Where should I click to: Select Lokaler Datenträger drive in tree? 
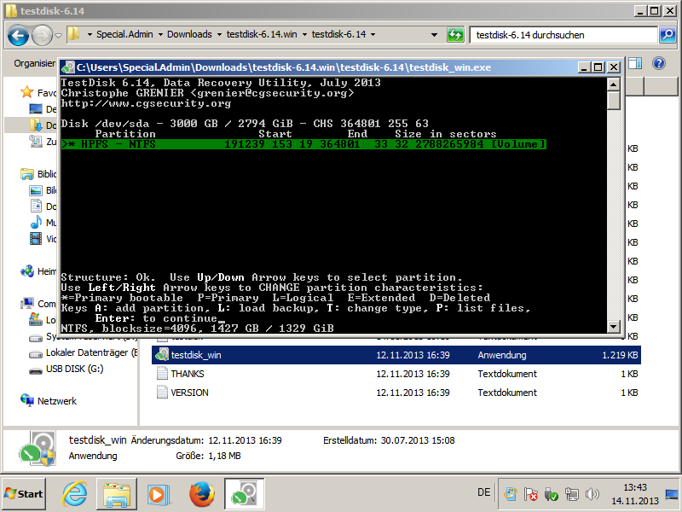[83, 352]
